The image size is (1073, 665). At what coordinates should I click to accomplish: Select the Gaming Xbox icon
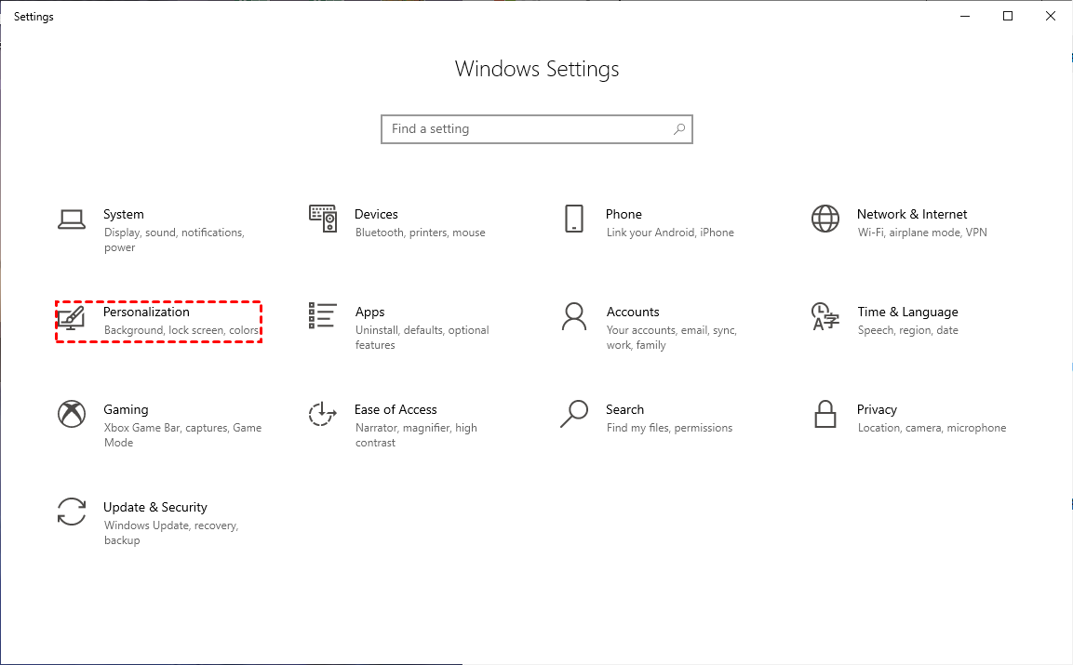(x=72, y=415)
